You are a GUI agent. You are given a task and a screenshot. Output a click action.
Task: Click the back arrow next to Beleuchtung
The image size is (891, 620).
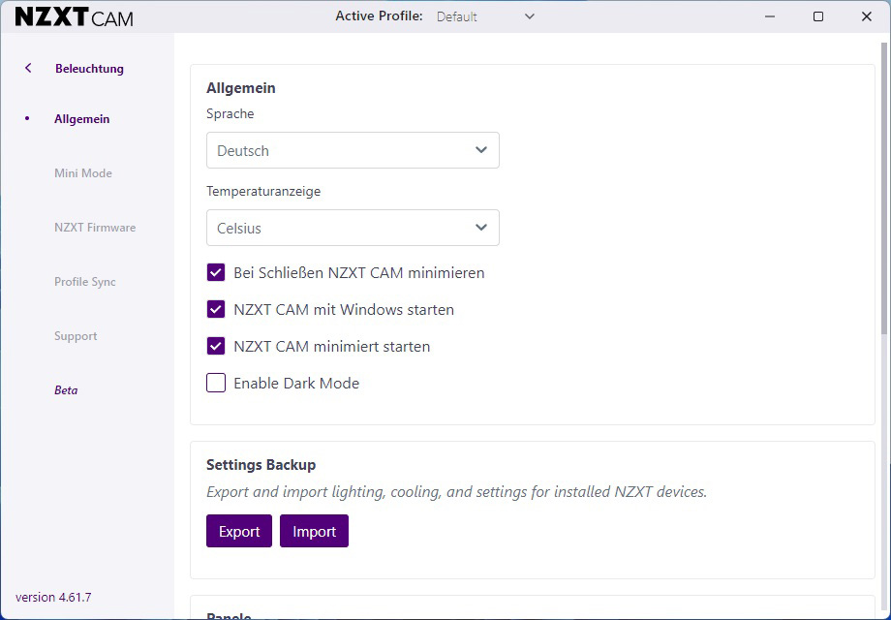[28, 68]
